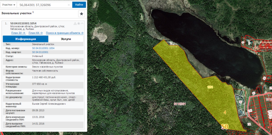Click the 0110301 quarter label on map
The image size is (272, 135).
click(180, 104)
